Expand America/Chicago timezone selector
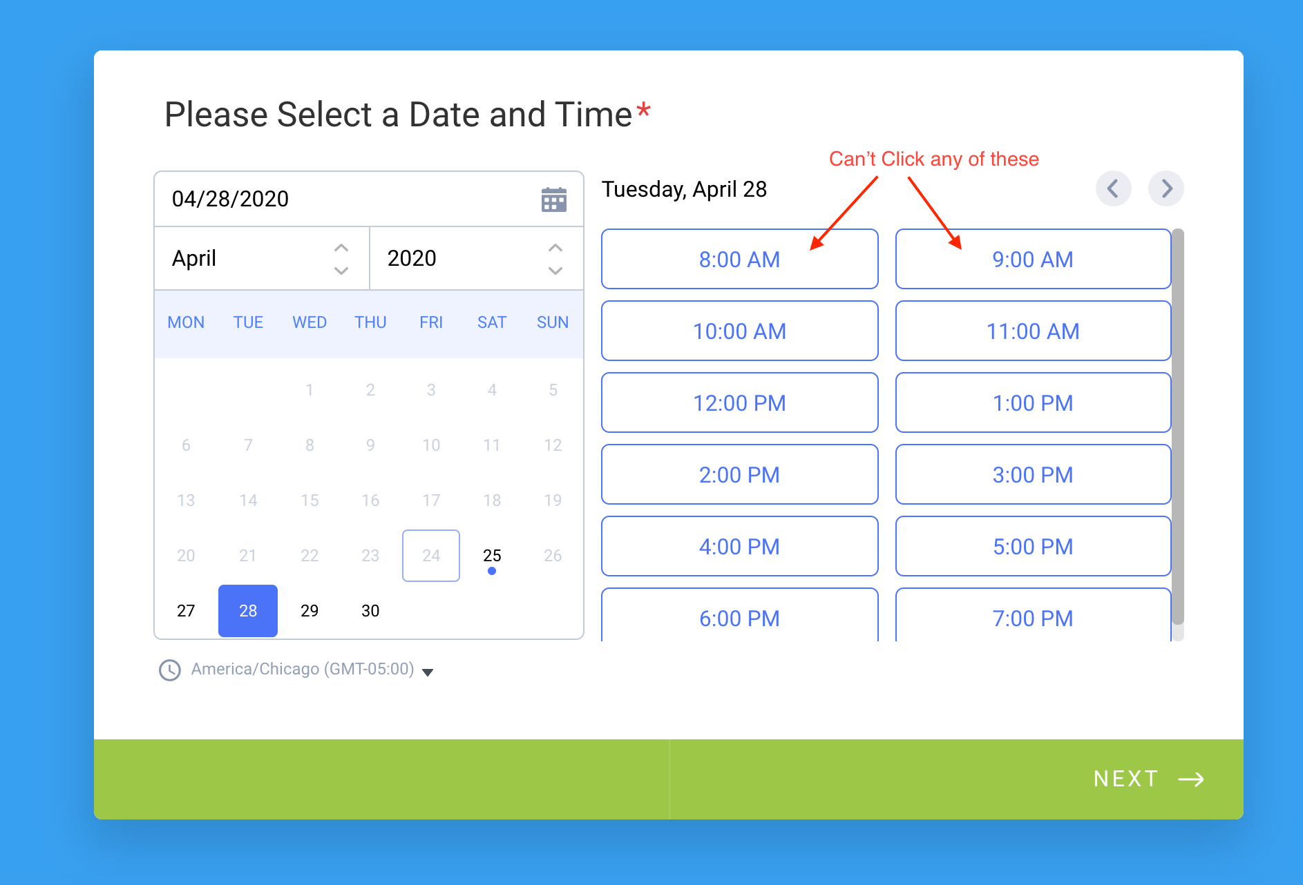 click(x=302, y=669)
